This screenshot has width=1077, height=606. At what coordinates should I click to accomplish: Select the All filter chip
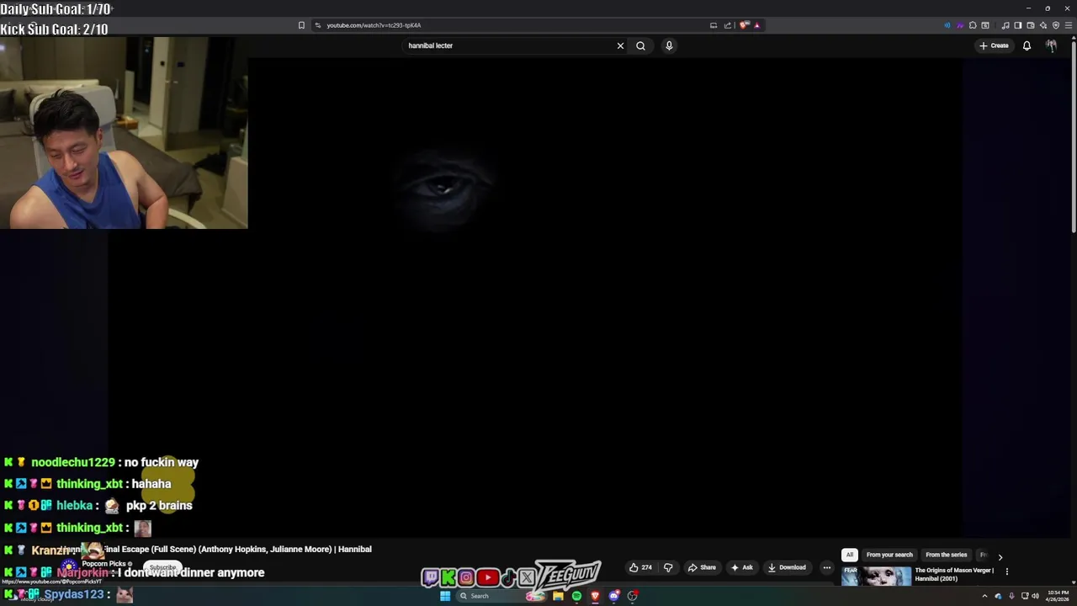850,555
